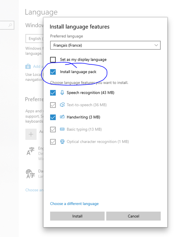
Task: Click the Basic typing keyboard icon
Action: click(62, 129)
